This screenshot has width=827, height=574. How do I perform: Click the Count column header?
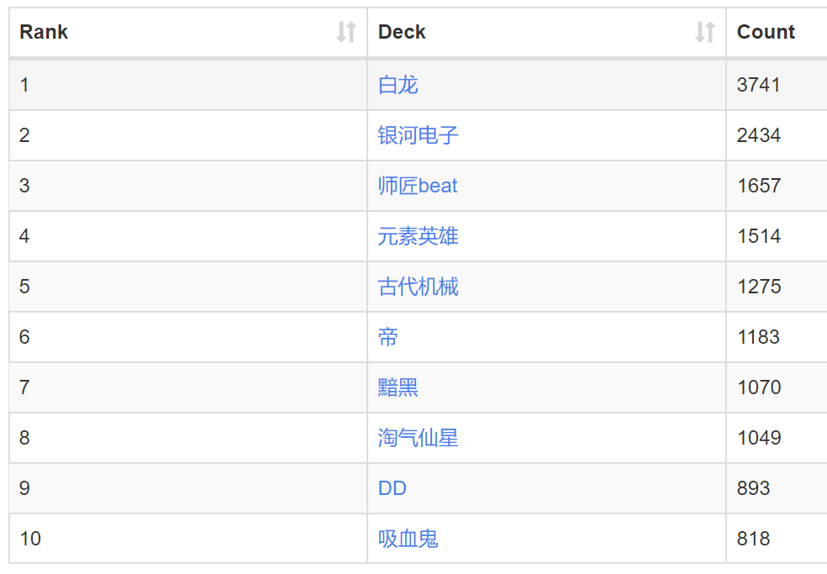click(777, 32)
